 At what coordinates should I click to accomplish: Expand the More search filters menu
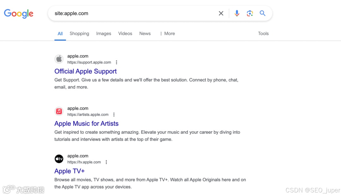(x=167, y=34)
